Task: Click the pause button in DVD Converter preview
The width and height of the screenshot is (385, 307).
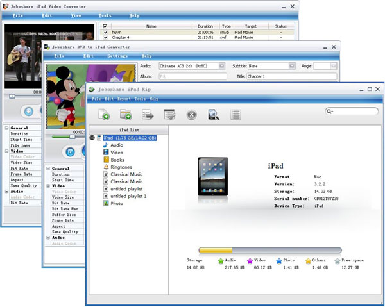Action: [x=70, y=152]
